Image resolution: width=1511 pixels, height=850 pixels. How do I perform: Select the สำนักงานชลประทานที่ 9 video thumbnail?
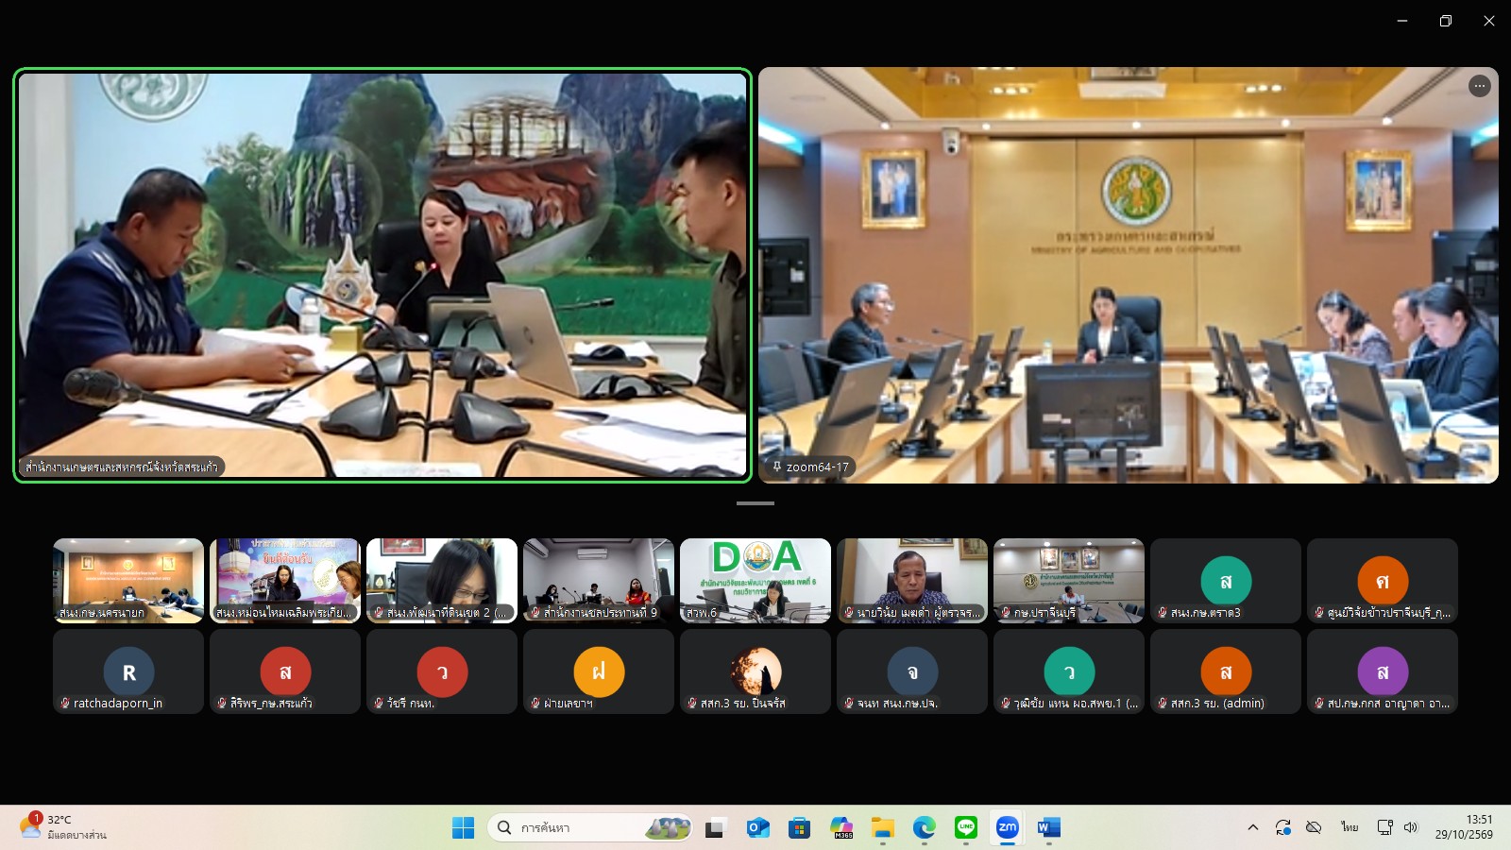[x=599, y=581]
